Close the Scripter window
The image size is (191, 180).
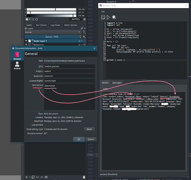pyautogui.click(x=186, y=5)
